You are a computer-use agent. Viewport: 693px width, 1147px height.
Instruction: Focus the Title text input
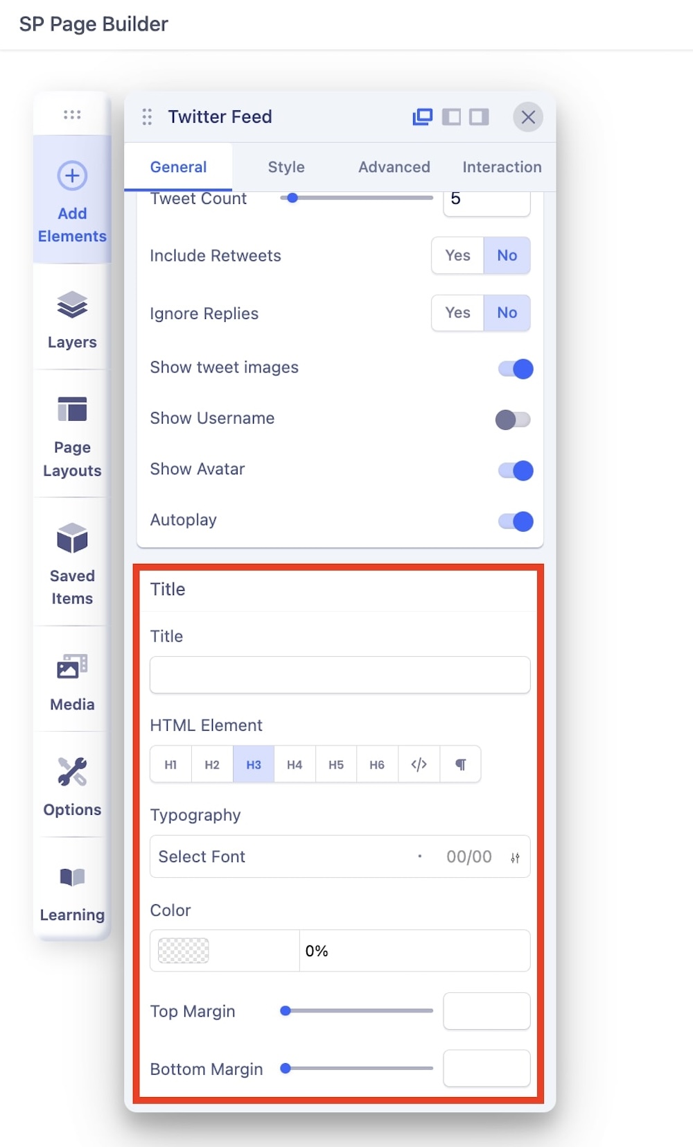tap(340, 675)
